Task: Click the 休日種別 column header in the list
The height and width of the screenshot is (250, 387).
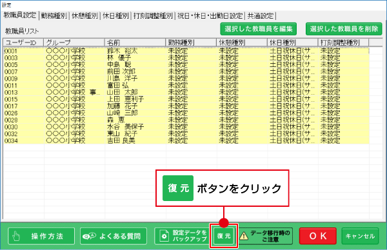Action: (x=292, y=43)
